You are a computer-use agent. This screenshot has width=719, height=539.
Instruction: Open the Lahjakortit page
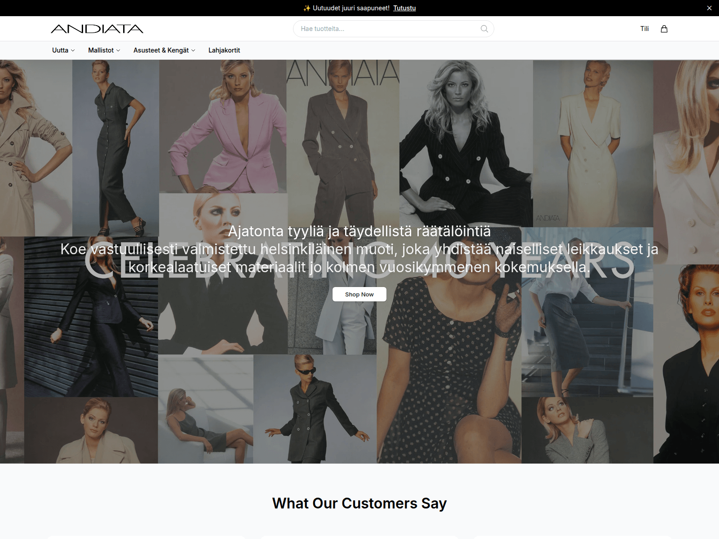pyautogui.click(x=224, y=50)
